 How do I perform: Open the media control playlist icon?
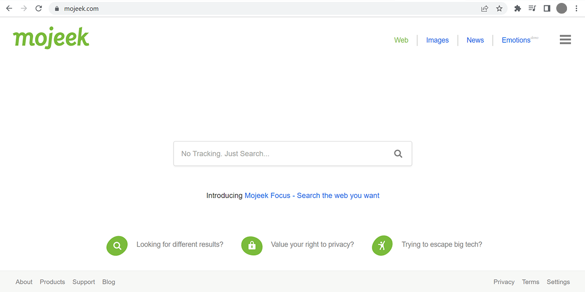pyautogui.click(x=532, y=8)
